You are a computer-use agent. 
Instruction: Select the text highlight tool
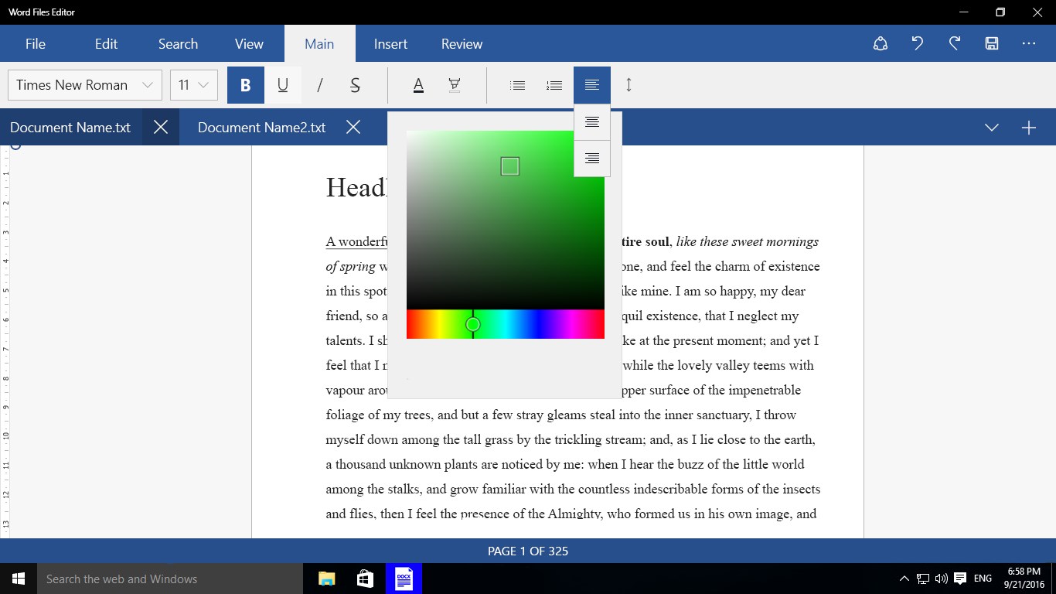(x=455, y=85)
